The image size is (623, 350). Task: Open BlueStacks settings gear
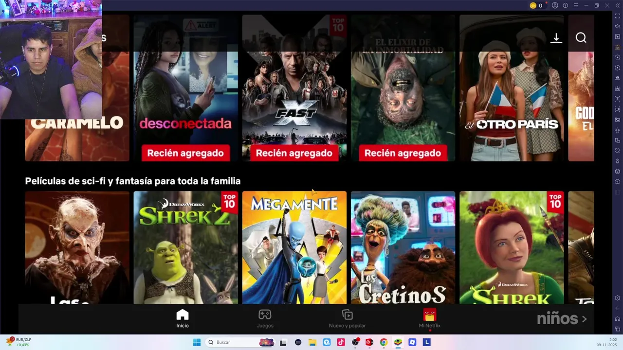pos(618,297)
